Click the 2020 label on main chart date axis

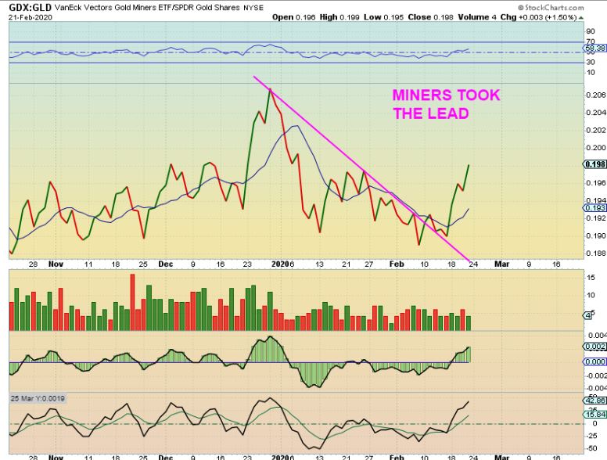point(280,264)
